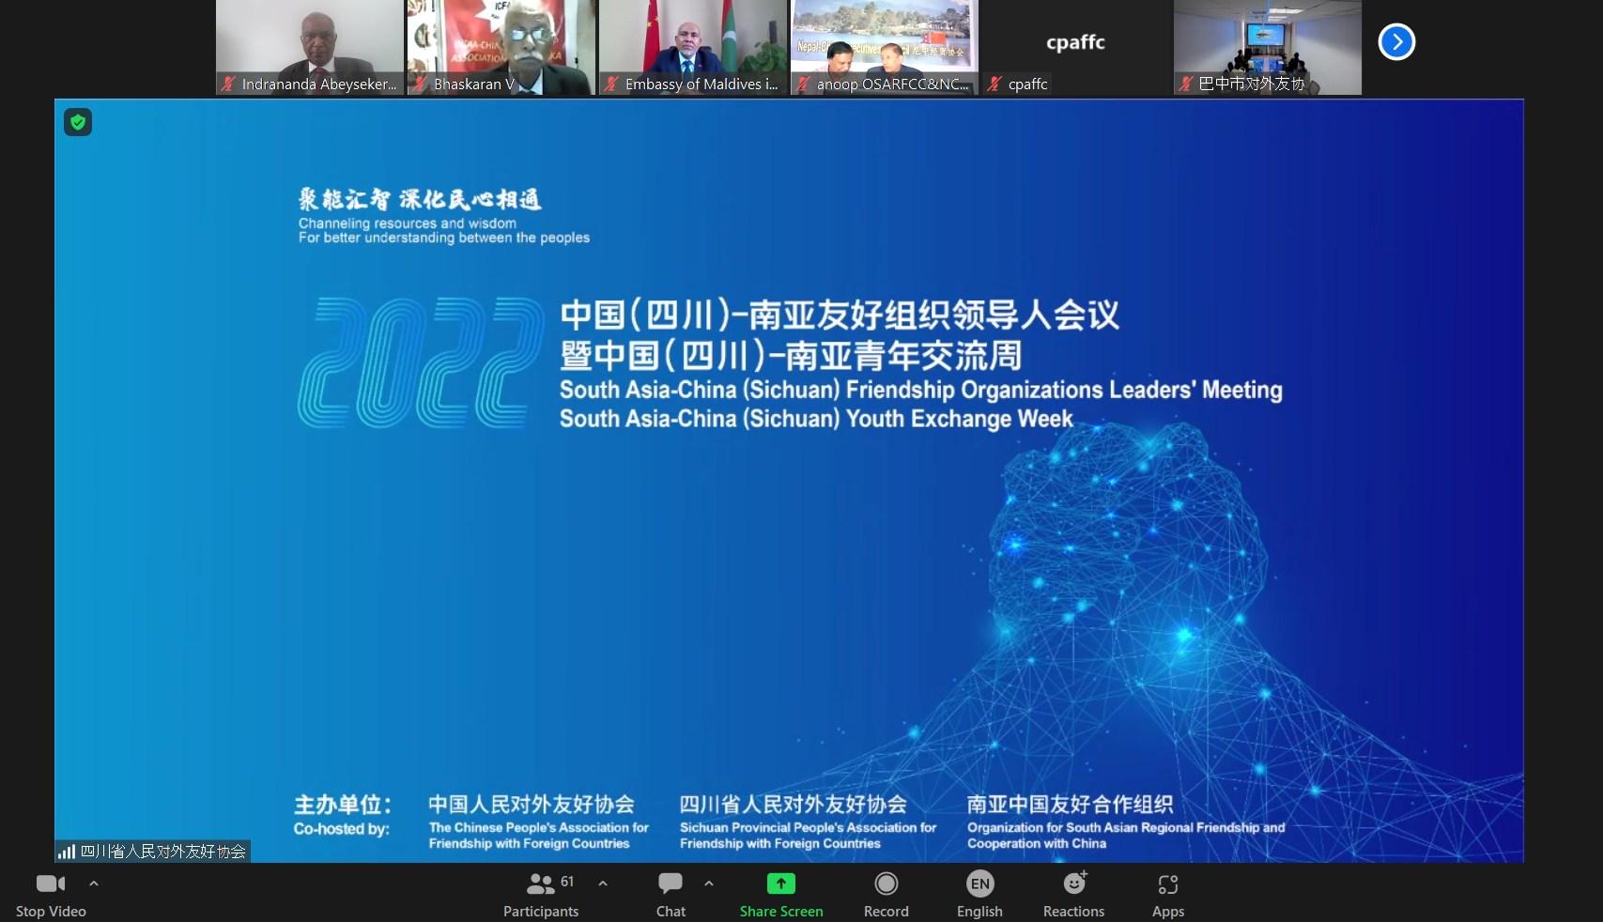The width and height of the screenshot is (1603, 922).
Task: Click the slide text 南亚中国友好合作组织
Action: tap(1071, 805)
